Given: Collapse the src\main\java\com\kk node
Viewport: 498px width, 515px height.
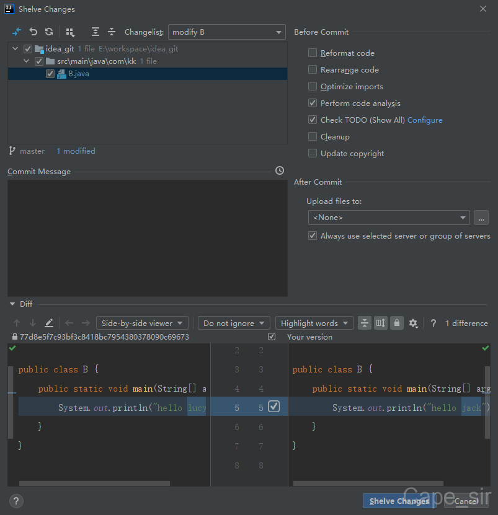Looking at the screenshot, I should [x=26, y=61].
